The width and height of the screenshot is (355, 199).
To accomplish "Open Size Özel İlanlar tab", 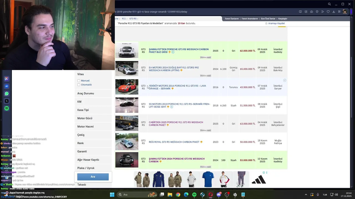I will pos(268,19).
